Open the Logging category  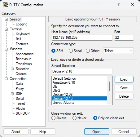pyautogui.click(x=22, y=24)
